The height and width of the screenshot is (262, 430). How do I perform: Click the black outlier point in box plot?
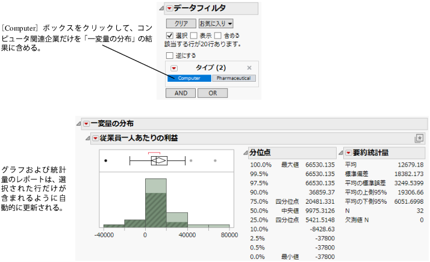106,160
